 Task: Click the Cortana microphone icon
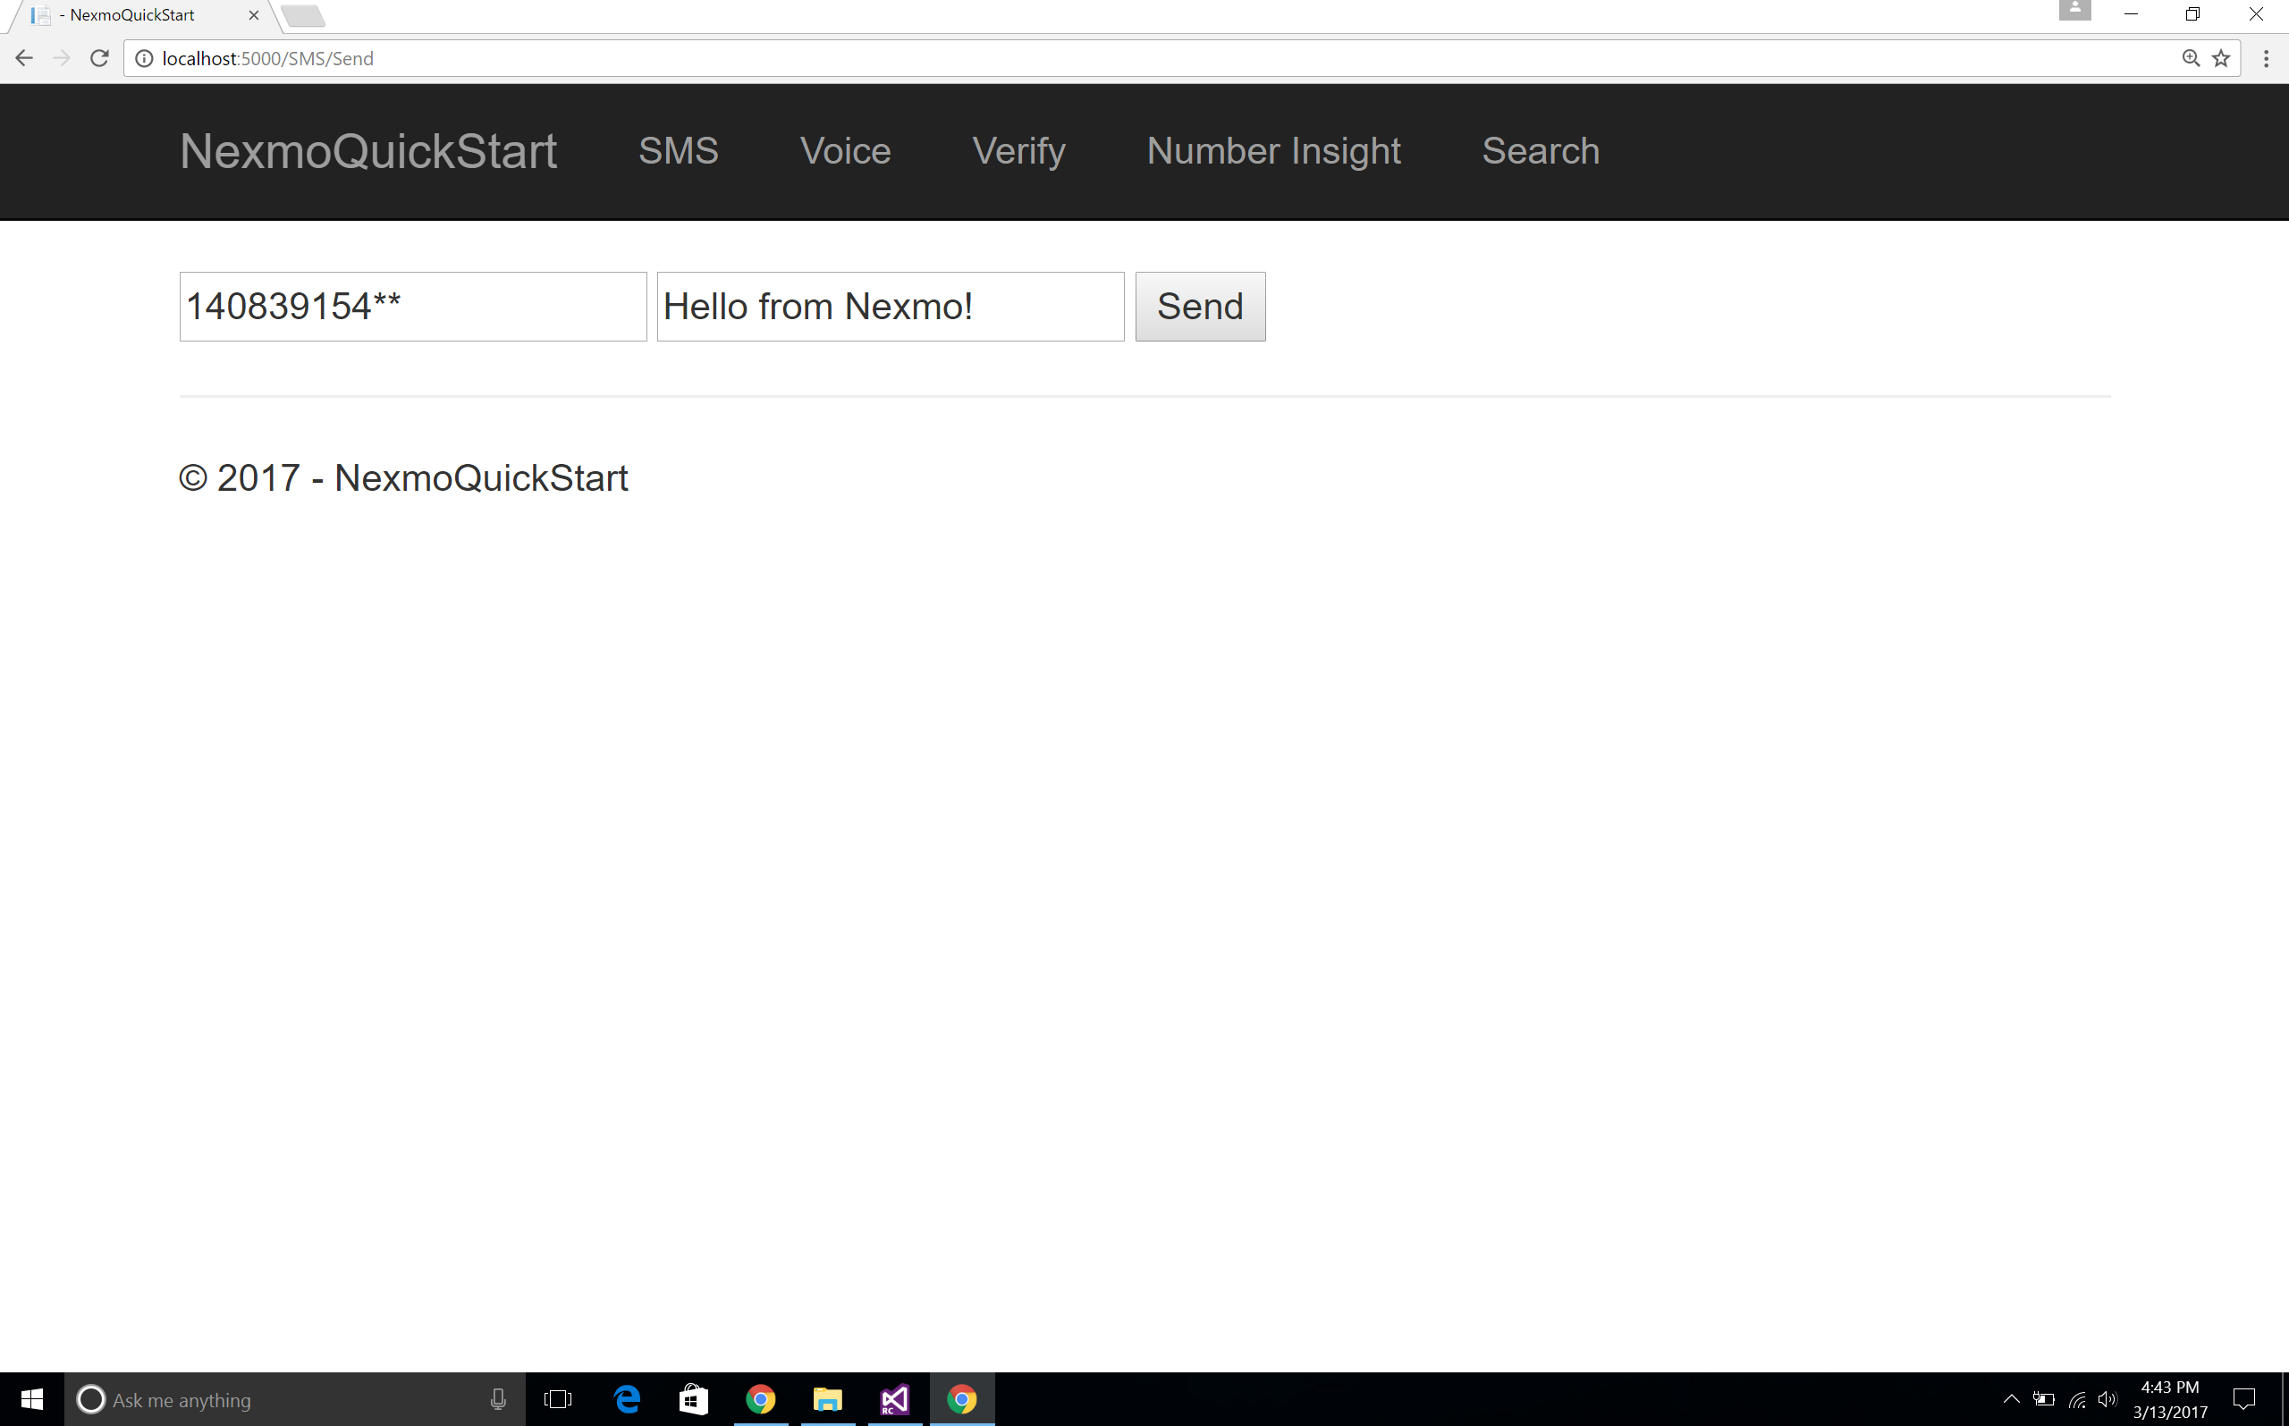[x=498, y=1399]
